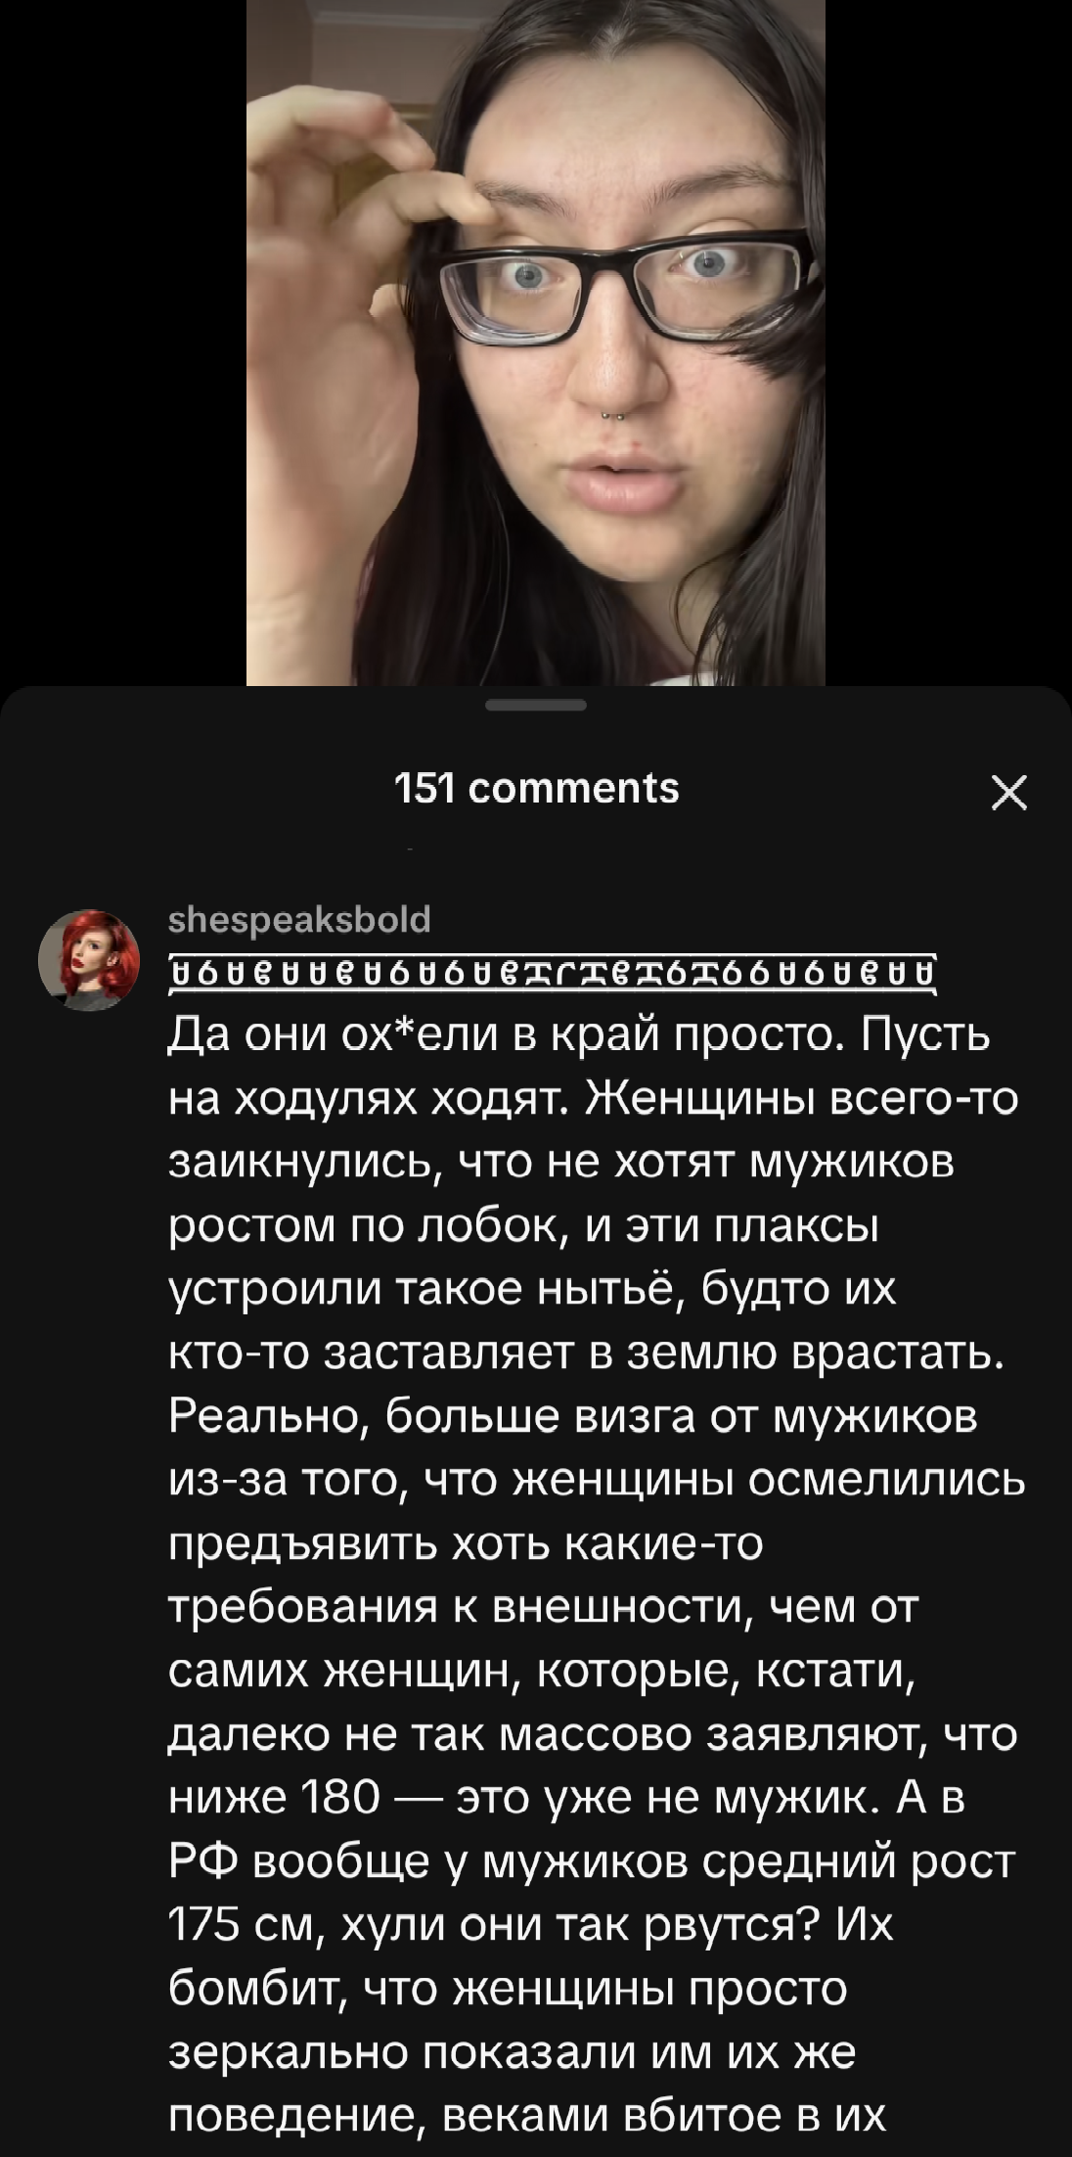Tap the 151 comments header title
Viewport: 1072px width, 2157px height.
[x=536, y=788]
